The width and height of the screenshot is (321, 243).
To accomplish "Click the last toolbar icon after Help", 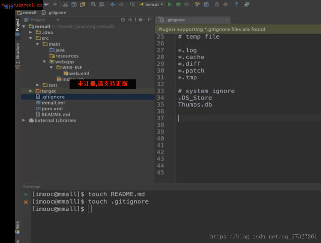I will [247, 4].
